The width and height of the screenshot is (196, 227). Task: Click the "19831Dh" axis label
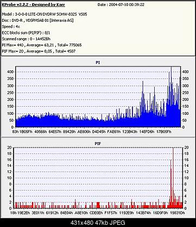tap(177, 212)
